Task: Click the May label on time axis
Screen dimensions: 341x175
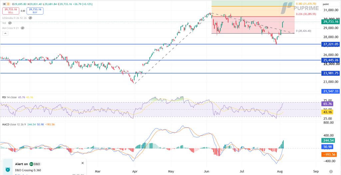Action: (171, 171)
